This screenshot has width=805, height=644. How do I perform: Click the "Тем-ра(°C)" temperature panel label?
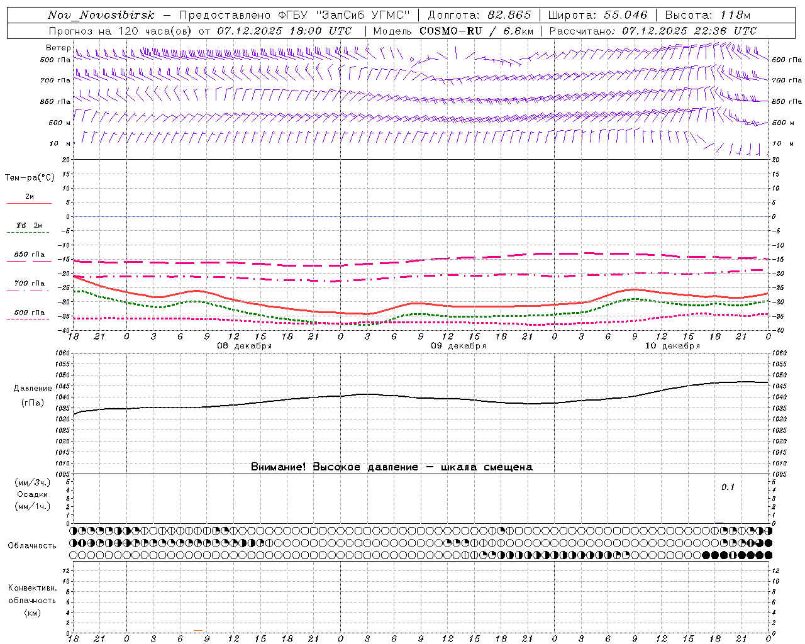pyautogui.click(x=30, y=178)
